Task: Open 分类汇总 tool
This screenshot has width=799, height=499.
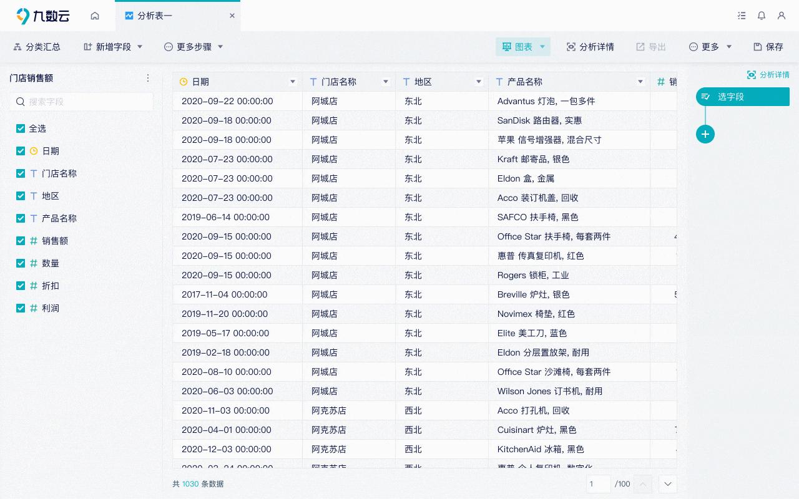Action: (x=37, y=47)
